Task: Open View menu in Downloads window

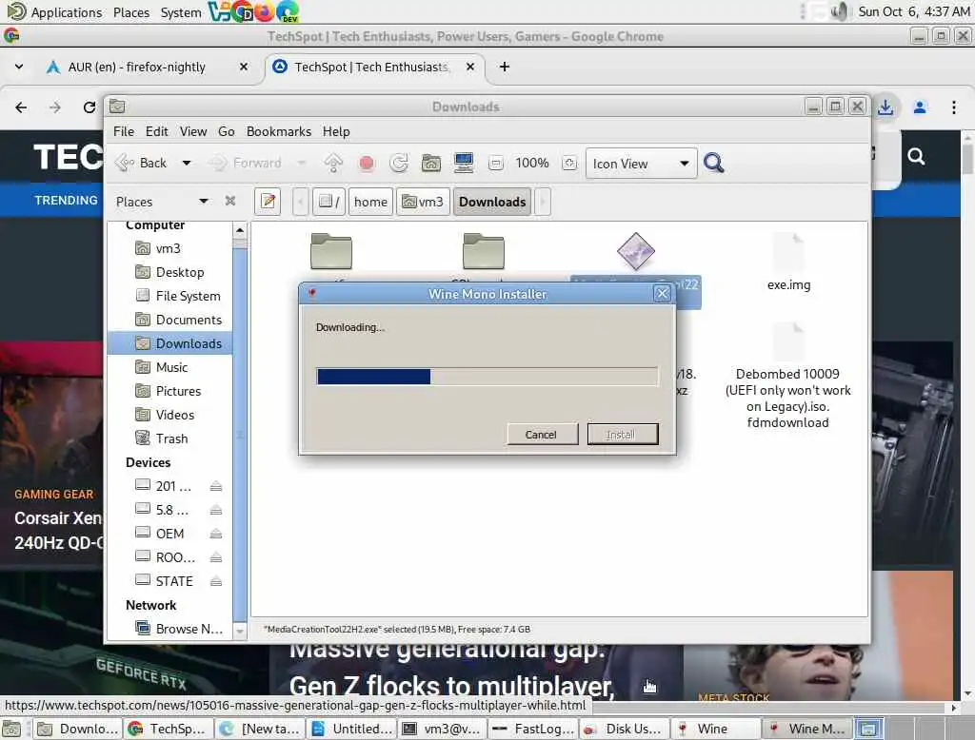Action: click(x=193, y=131)
